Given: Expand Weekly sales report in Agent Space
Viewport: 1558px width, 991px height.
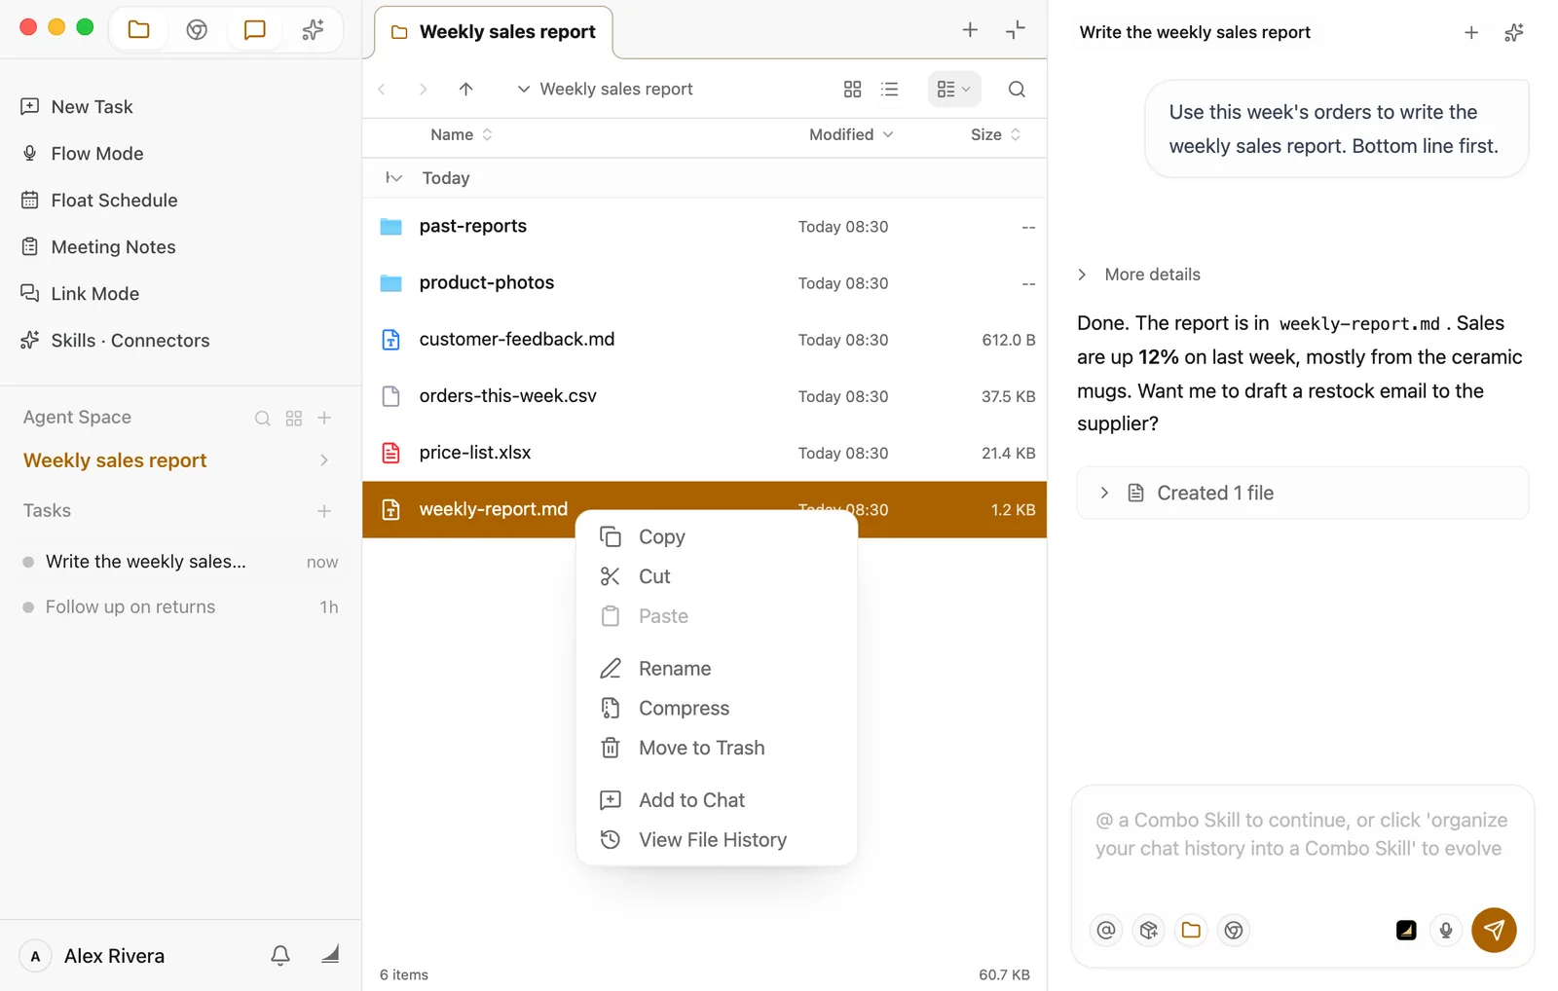Looking at the screenshot, I should pos(324,460).
